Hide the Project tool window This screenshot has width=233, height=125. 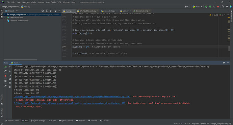[59, 11]
